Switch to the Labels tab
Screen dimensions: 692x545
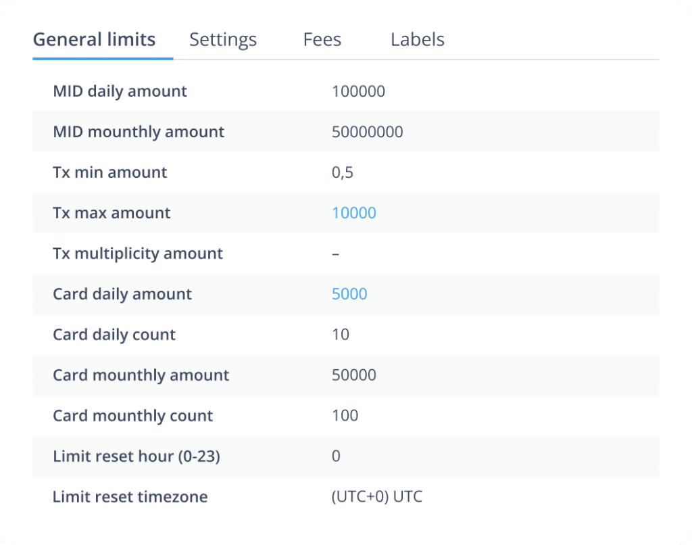417,40
